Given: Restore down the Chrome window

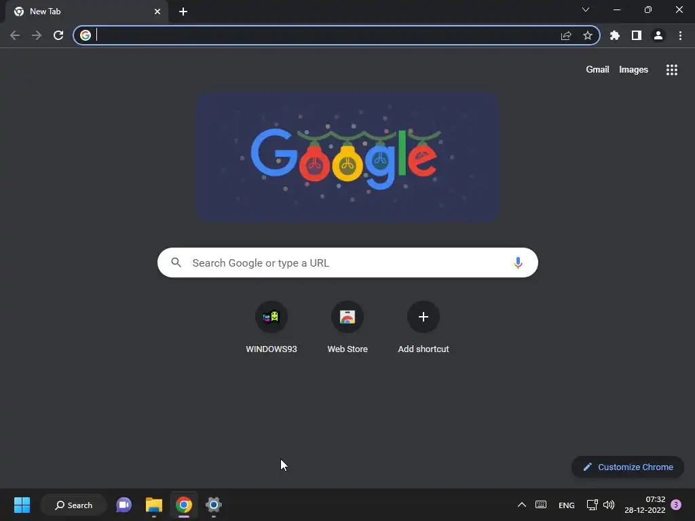Looking at the screenshot, I should click(648, 9).
